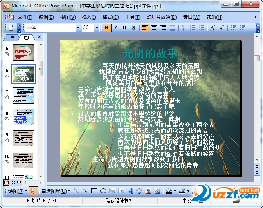Insert diagram or organization chart
The height and width of the screenshot is (208, 263).
[139, 191]
